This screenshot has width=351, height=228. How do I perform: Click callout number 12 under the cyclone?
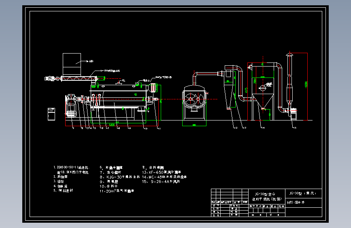236,128
